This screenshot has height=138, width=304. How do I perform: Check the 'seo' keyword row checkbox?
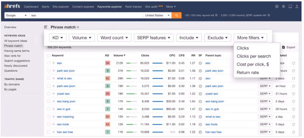tap(49, 63)
